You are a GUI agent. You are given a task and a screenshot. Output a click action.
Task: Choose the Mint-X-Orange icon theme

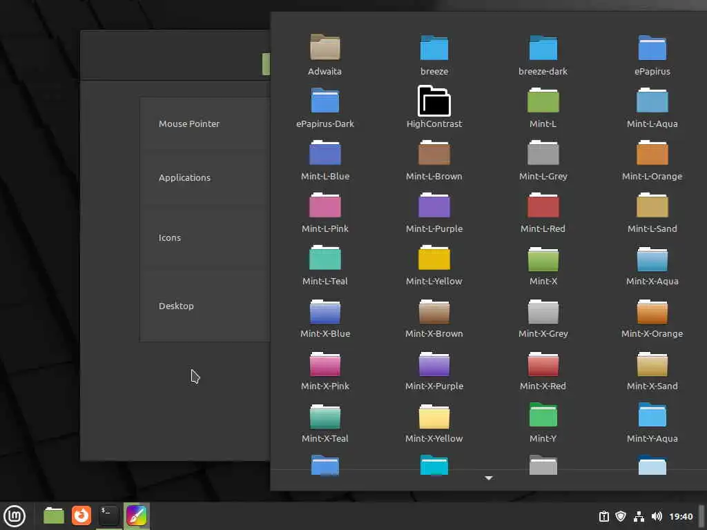click(652, 317)
